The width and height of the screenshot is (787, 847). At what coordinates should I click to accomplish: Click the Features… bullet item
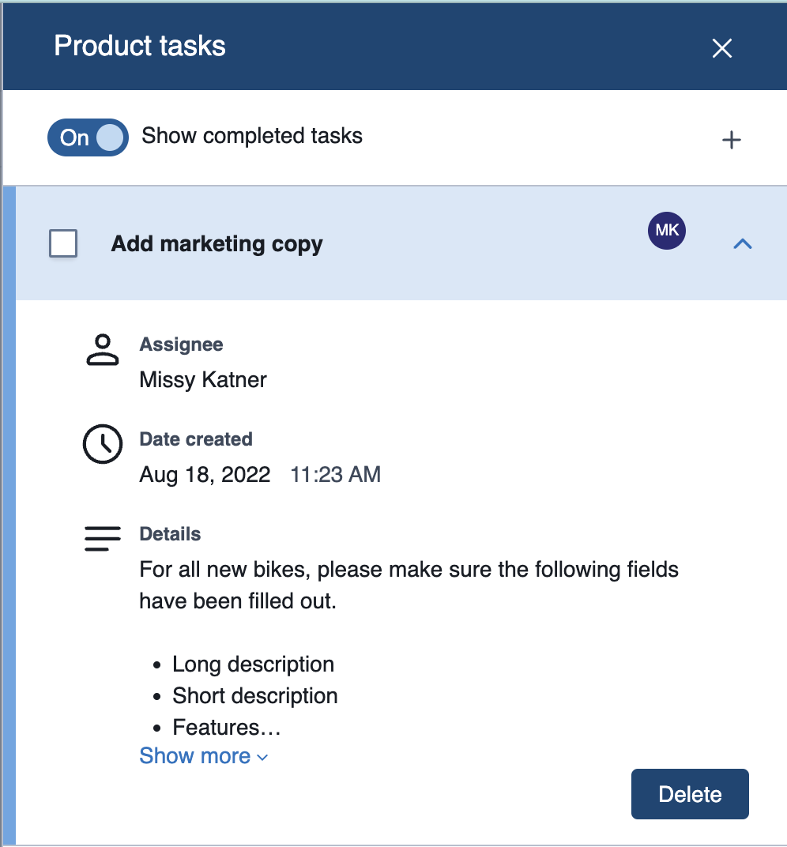(227, 727)
